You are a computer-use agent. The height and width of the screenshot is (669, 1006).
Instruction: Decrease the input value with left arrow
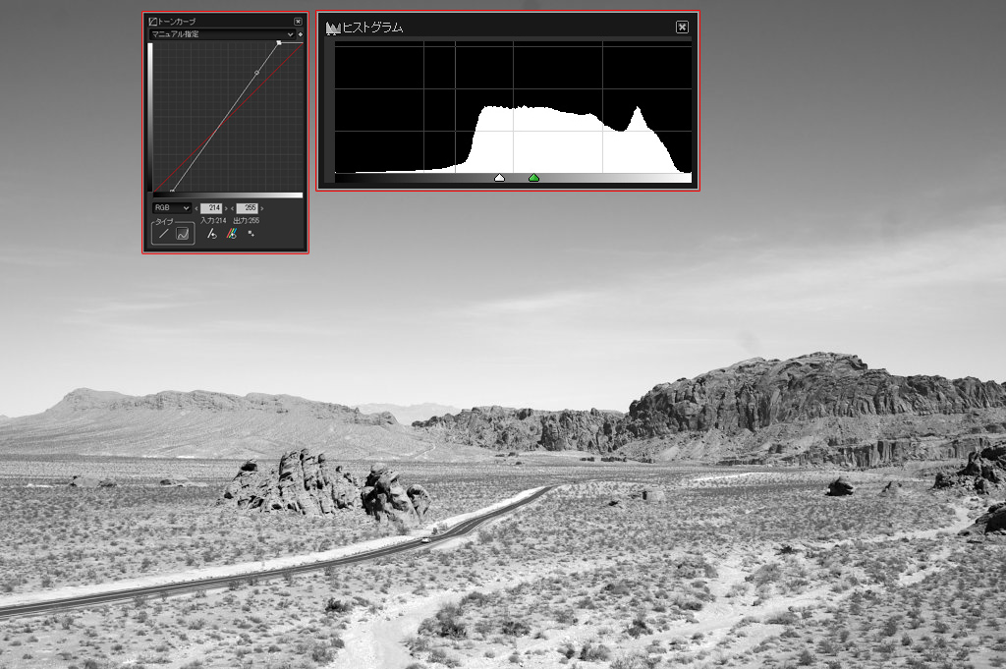tap(196, 208)
